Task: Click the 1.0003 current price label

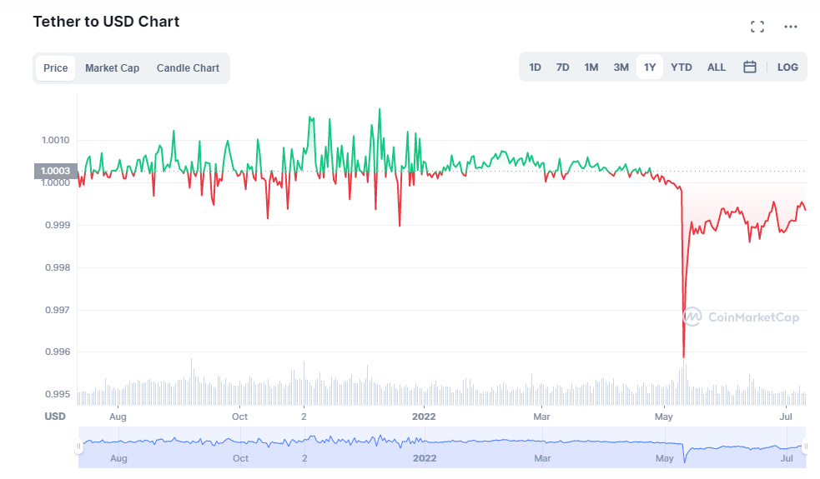Action: [x=55, y=171]
